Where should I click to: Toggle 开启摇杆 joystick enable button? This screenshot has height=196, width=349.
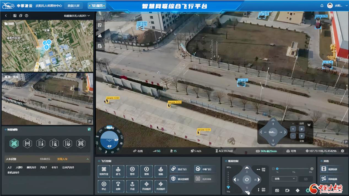tap(147, 185)
